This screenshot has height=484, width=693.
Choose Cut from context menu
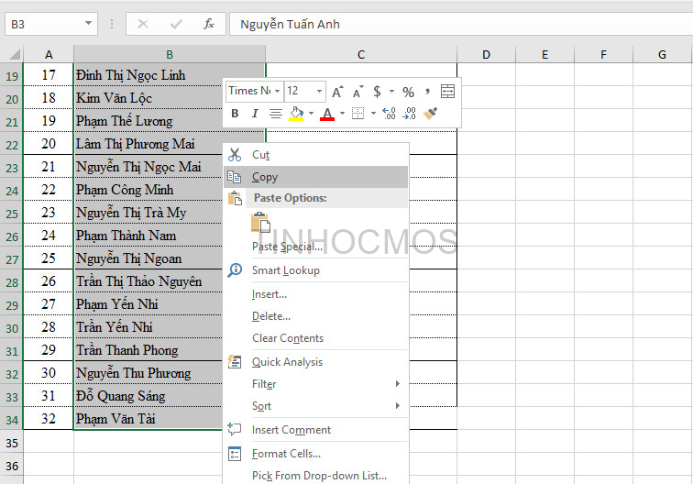316,155
